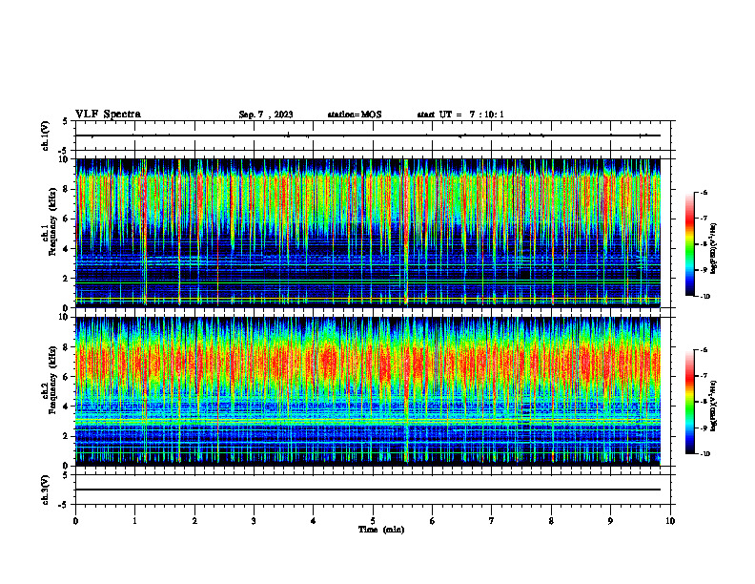
Task: Click the "ch.3(V)" axis label
Action: click(x=46, y=490)
